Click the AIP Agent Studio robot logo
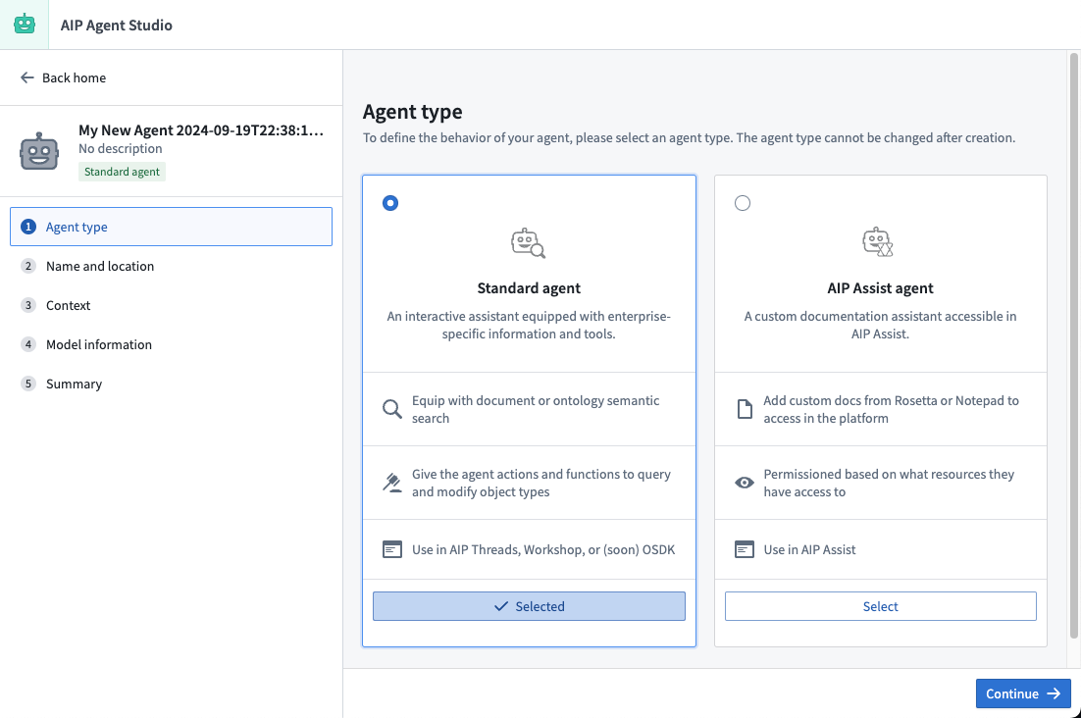Viewport: 1081px width, 718px height. (x=25, y=25)
